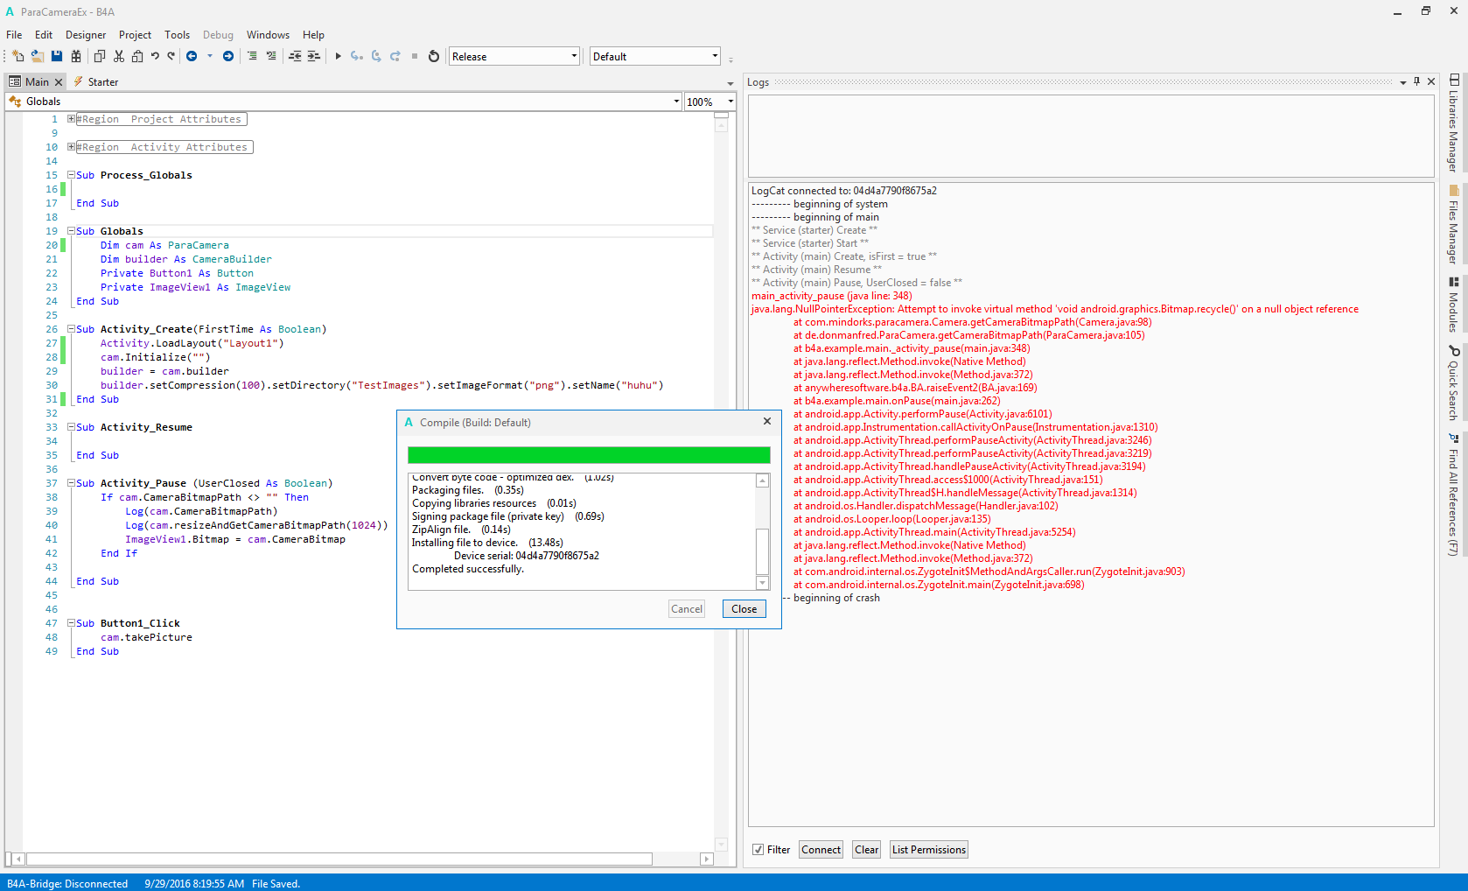Open the Edit menu

pyautogui.click(x=44, y=35)
